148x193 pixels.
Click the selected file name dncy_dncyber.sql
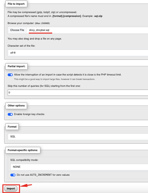pyautogui.click(x=39, y=30)
